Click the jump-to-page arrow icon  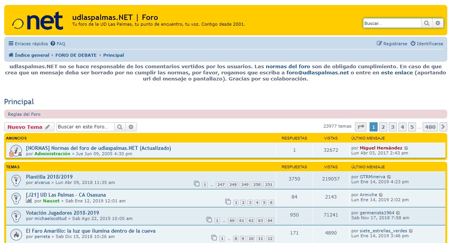coord(361,127)
